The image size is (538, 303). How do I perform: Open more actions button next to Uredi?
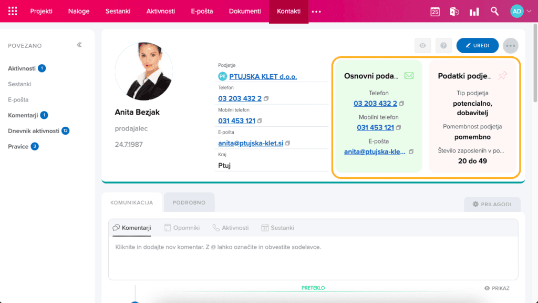coord(510,46)
